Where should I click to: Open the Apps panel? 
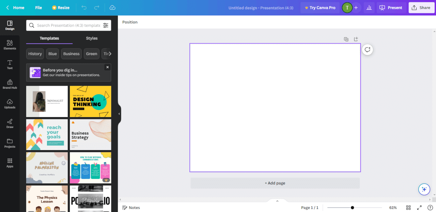click(x=10, y=163)
